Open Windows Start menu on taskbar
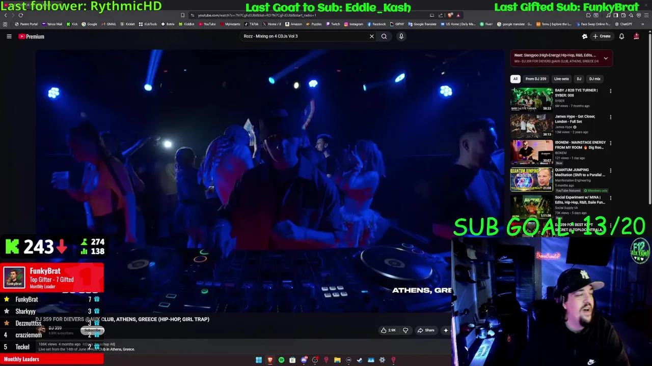Screen dimensions: 652x366 click(259, 360)
